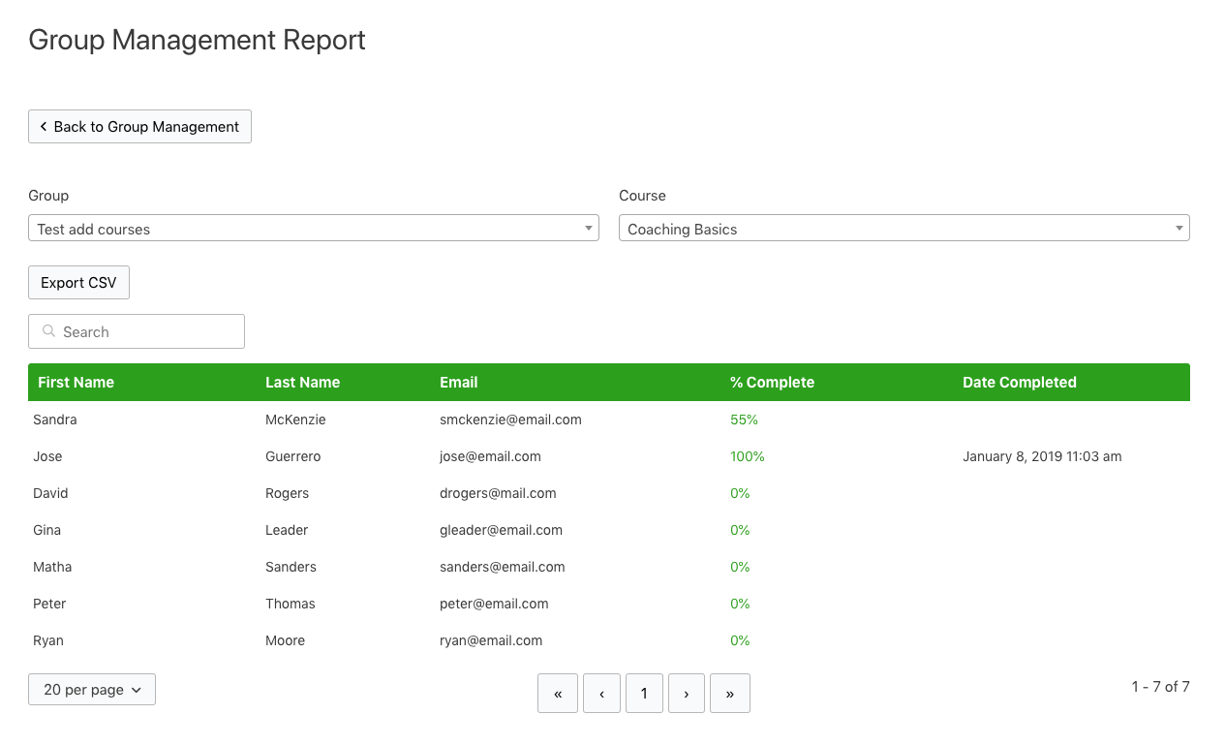This screenshot has height=746, width=1225.
Task: Click the Back to Group Management button
Action: pyautogui.click(x=139, y=127)
